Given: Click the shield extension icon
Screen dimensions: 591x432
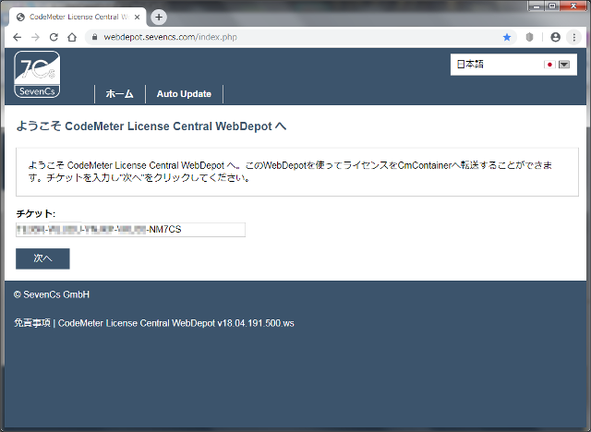Looking at the screenshot, I should [530, 37].
